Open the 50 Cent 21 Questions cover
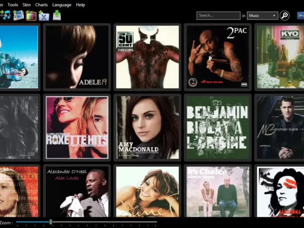Screen dimensions: 304x228 [147, 57]
